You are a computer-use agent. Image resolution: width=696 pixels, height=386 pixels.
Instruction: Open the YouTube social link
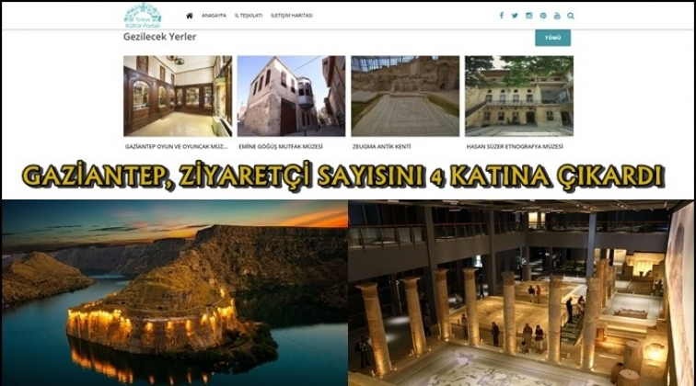point(557,16)
